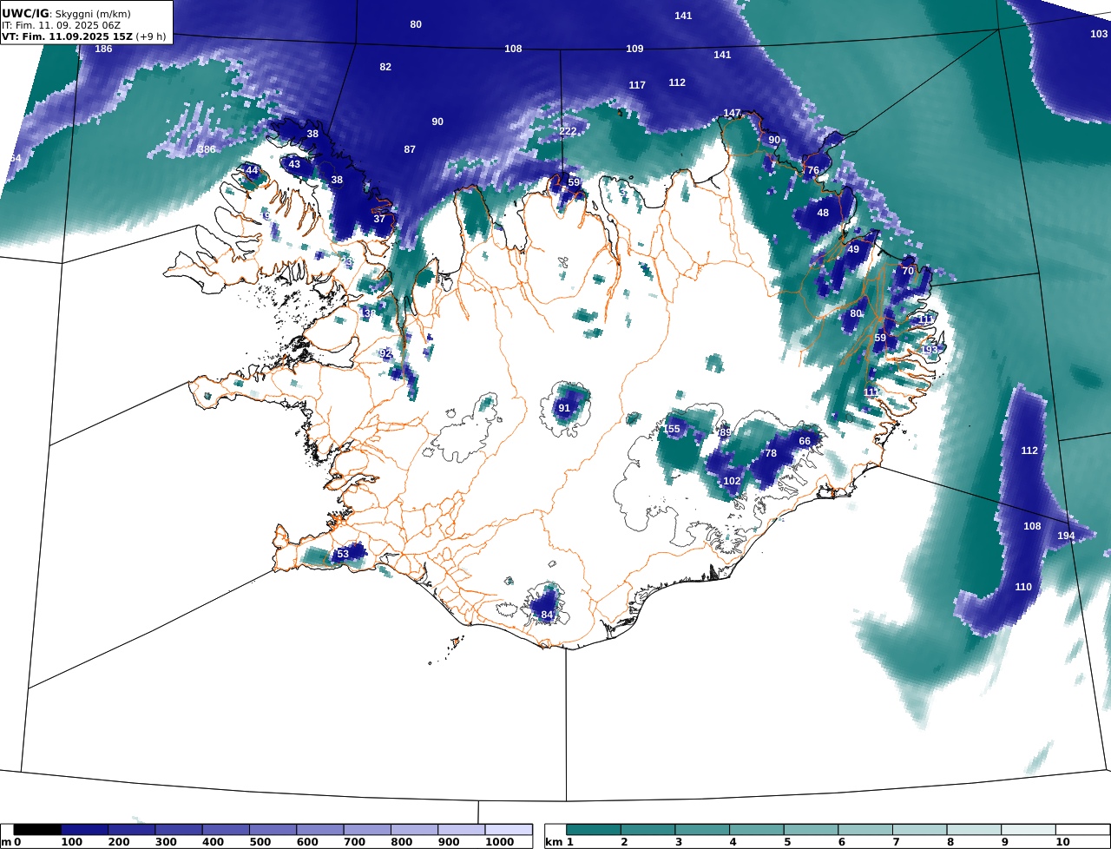1111x849 pixels.
Task: Click the '147' visibility value
Action: click(732, 113)
